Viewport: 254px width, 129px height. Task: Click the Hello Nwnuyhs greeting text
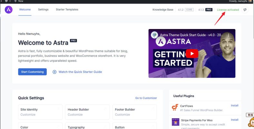29,34
